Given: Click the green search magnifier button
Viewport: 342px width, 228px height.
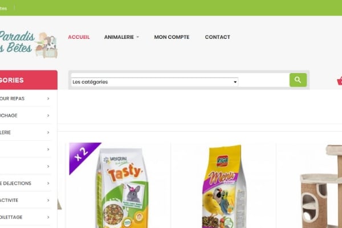Looking at the screenshot, I should [x=298, y=80].
